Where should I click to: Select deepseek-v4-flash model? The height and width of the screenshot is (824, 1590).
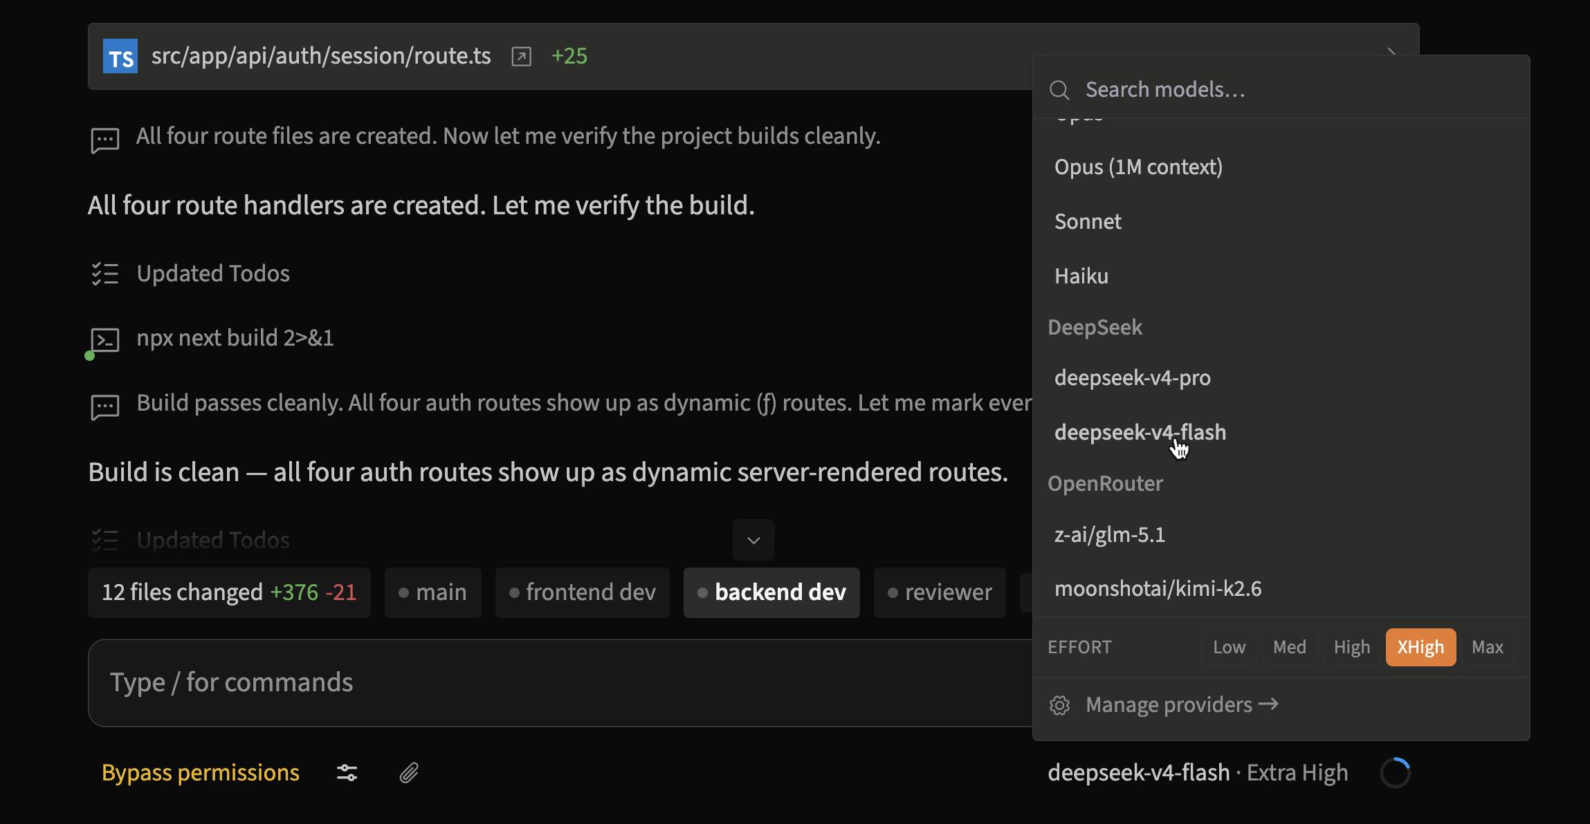coord(1281,433)
